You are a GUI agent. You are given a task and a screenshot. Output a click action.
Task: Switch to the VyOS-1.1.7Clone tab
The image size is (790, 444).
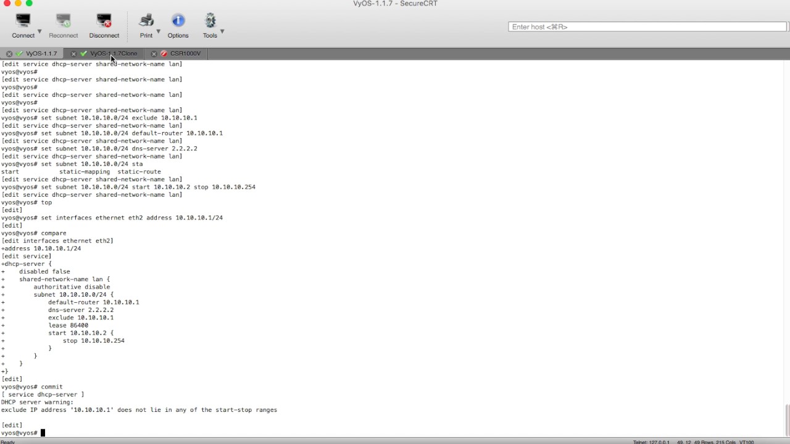point(114,54)
